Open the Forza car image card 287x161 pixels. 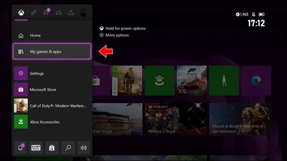point(117,119)
